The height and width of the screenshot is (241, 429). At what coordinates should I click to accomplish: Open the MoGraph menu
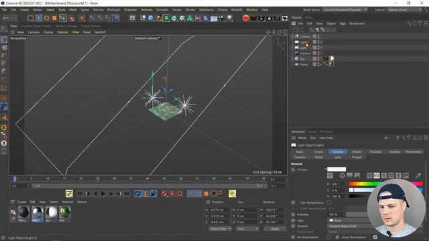click(113, 9)
